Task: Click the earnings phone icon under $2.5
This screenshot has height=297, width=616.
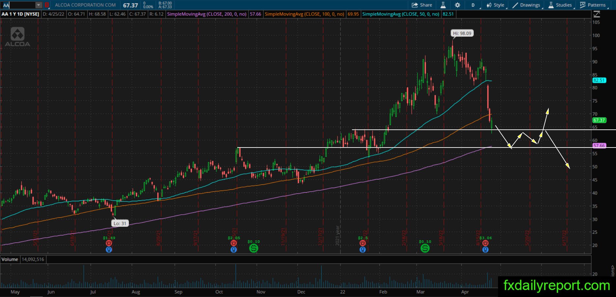Action: 363,243
